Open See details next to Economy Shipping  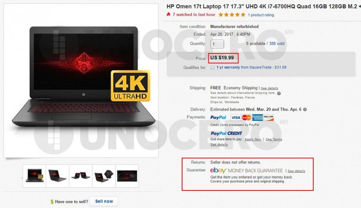click(x=269, y=88)
